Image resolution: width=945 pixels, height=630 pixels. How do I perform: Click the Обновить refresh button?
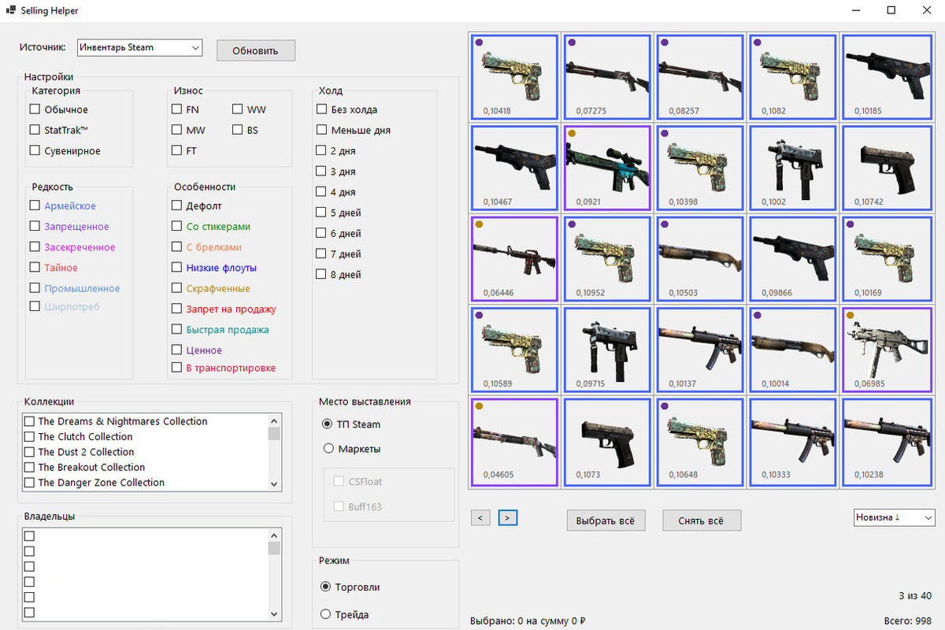(x=256, y=50)
